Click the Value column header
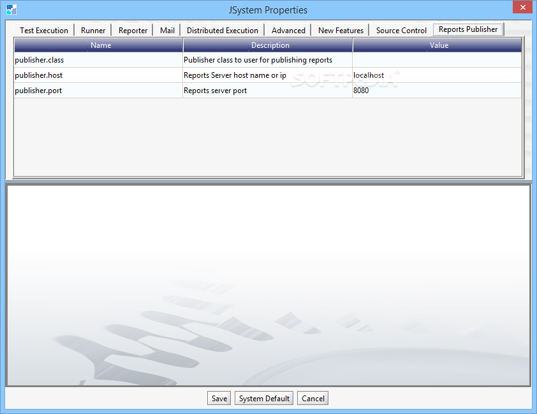The height and width of the screenshot is (414, 537). point(438,45)
